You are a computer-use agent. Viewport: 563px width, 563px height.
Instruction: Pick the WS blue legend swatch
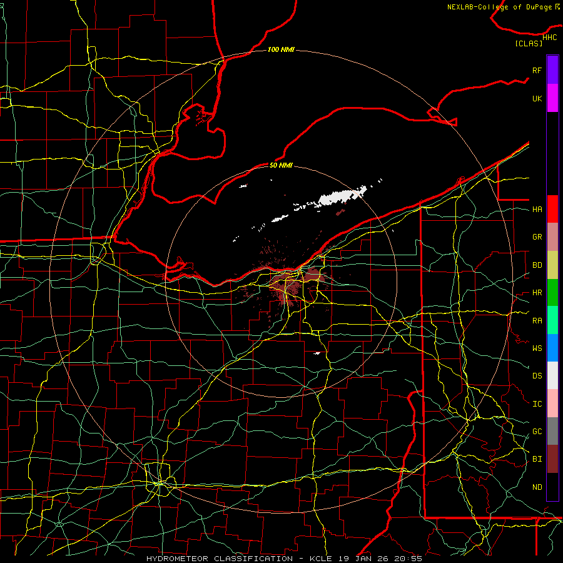click(x=552, y=348)
